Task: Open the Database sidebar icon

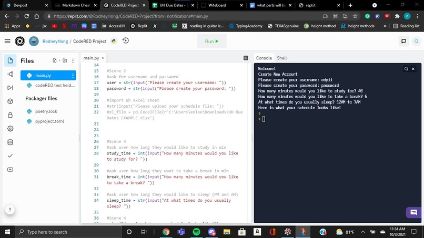Action: (11, 142)
